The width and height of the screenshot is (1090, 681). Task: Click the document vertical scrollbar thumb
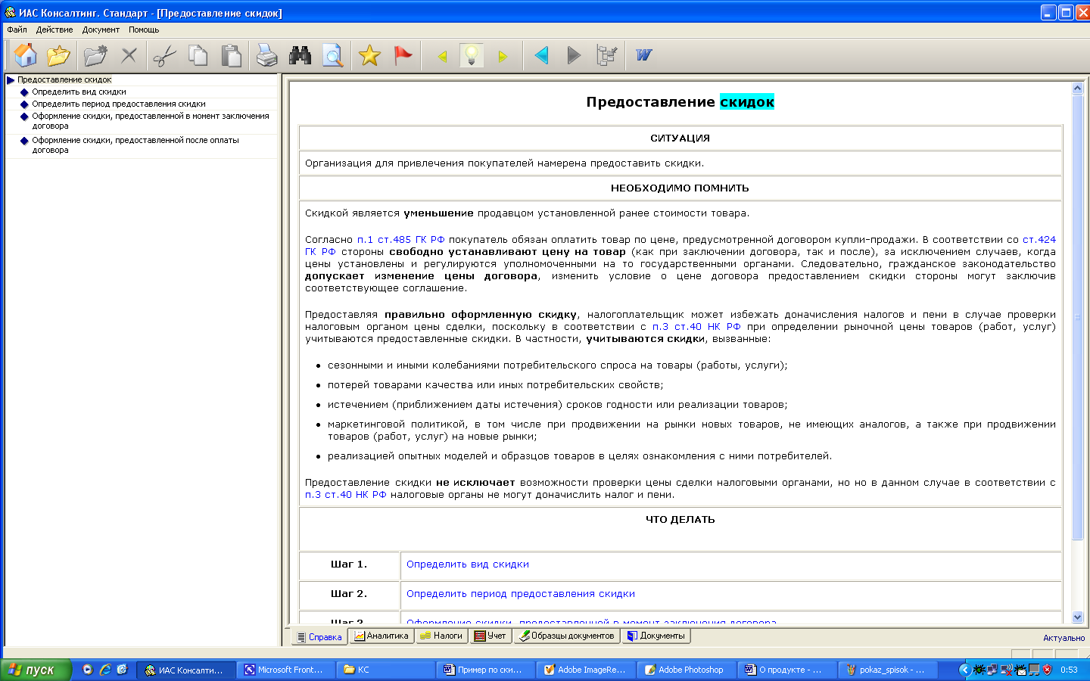1078,317
